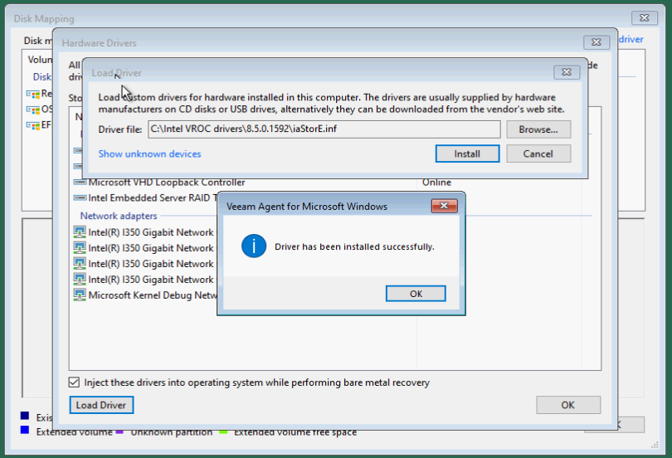Click the Online status of VHD Loopback Controller
Image resolution: width=672 pixels, height=458 pixels.
tap(436, 182)
